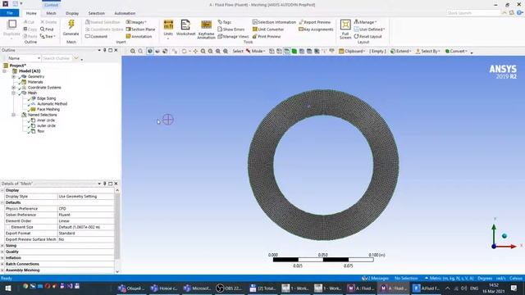The height and width of the screenshot is (295, 525).
Task: Expand the Sizing section
Action: (2, 246)
